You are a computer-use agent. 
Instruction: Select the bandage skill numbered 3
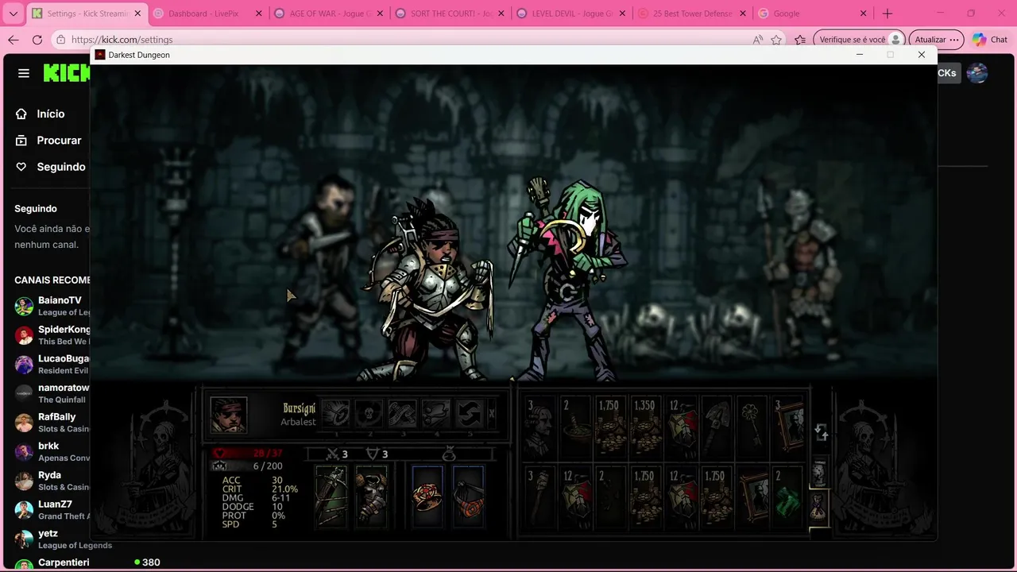click(x=402, y=414)
